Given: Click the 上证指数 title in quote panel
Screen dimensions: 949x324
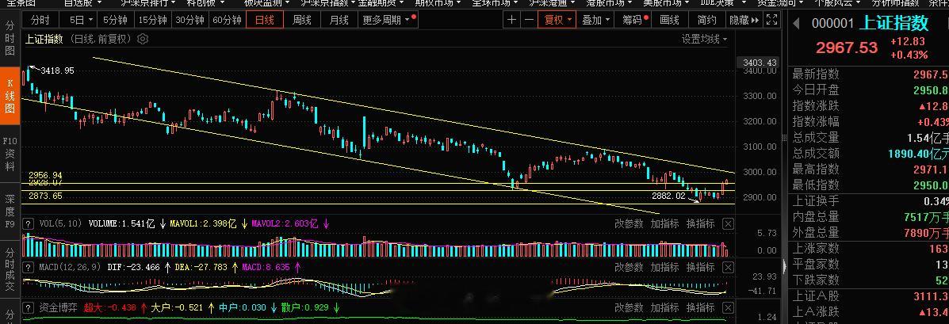Looking at the screenshot, I should click(894, 24).
